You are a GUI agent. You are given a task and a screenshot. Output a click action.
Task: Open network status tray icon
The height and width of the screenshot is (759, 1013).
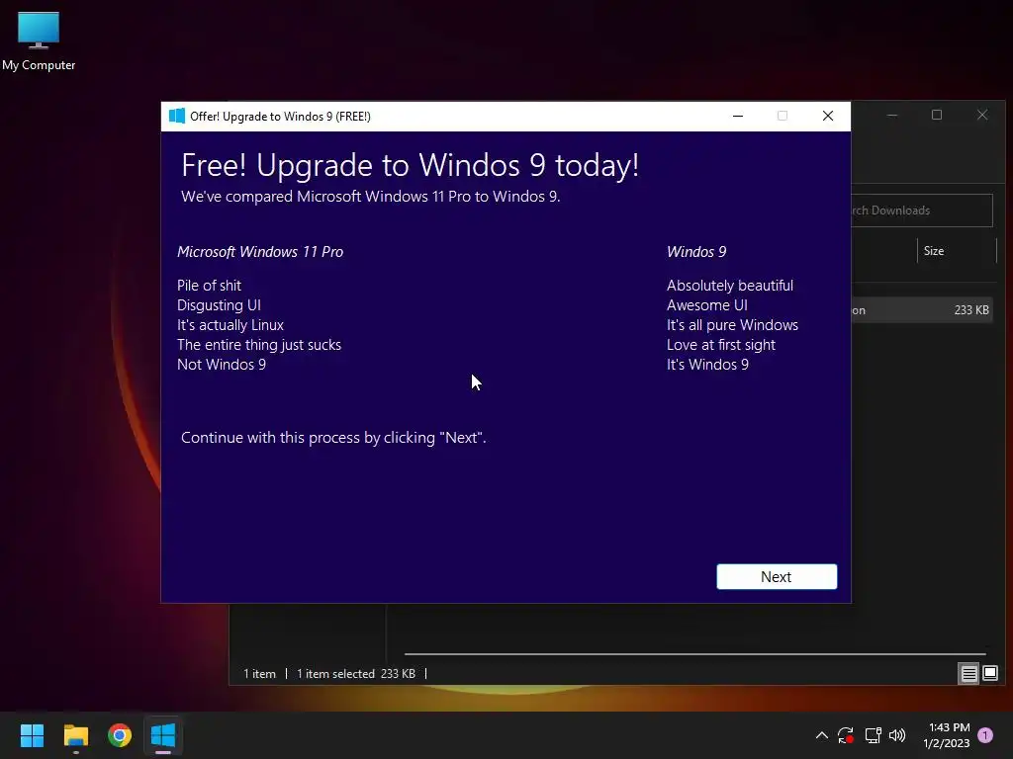coord(873,735)
